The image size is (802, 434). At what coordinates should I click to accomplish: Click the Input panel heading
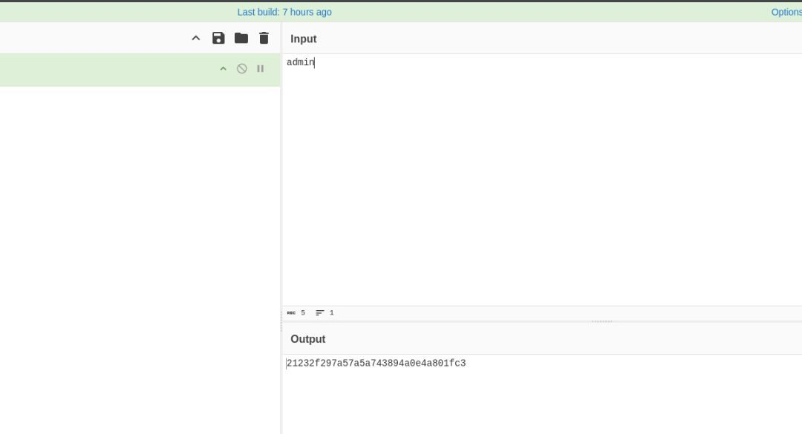point(303,39)
